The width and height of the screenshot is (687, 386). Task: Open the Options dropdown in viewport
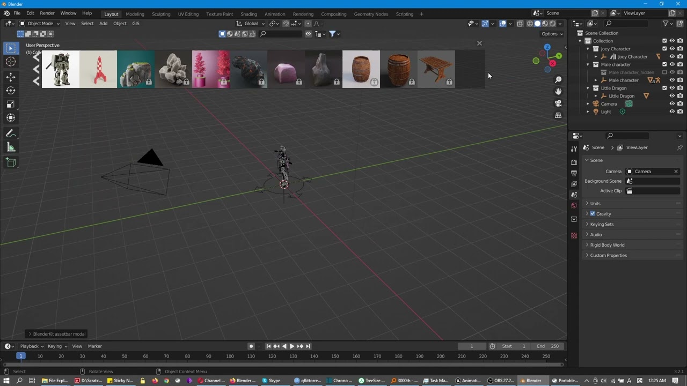[552, 34]
